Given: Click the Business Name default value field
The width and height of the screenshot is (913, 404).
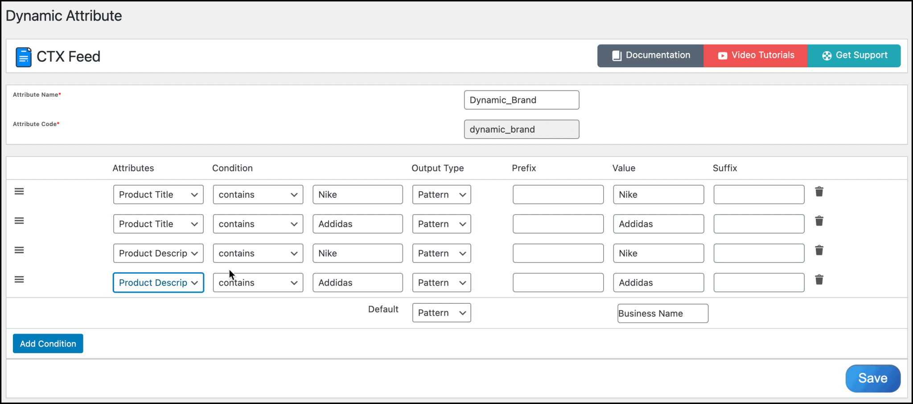Looking at the screenshot, I should coord(662,313).
